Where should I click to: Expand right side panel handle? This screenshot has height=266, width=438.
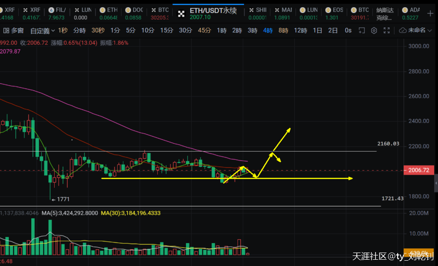(436, 183)
